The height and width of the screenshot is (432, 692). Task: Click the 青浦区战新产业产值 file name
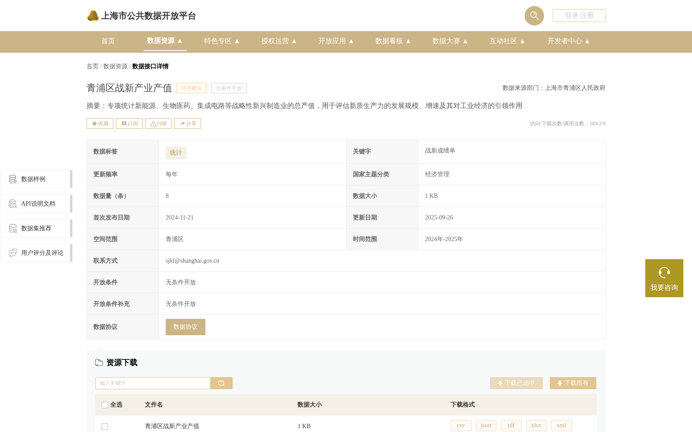point(172,426)
